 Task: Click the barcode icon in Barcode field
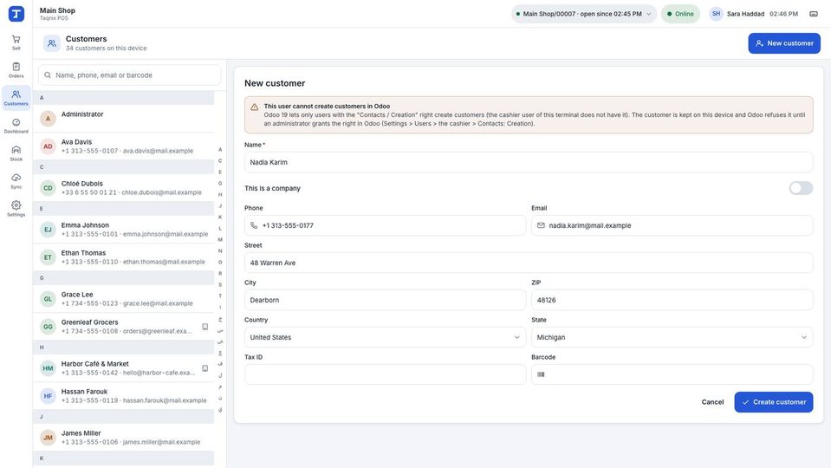pos(541,374)
